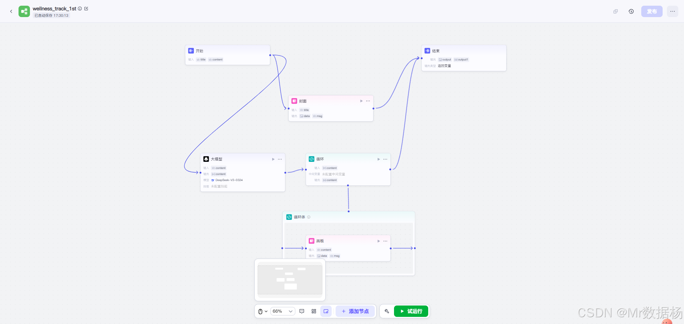The width and height of the screenshot is (684, 324).
Task: Click the msg output in 封面 node
Action: coord(317,116)
